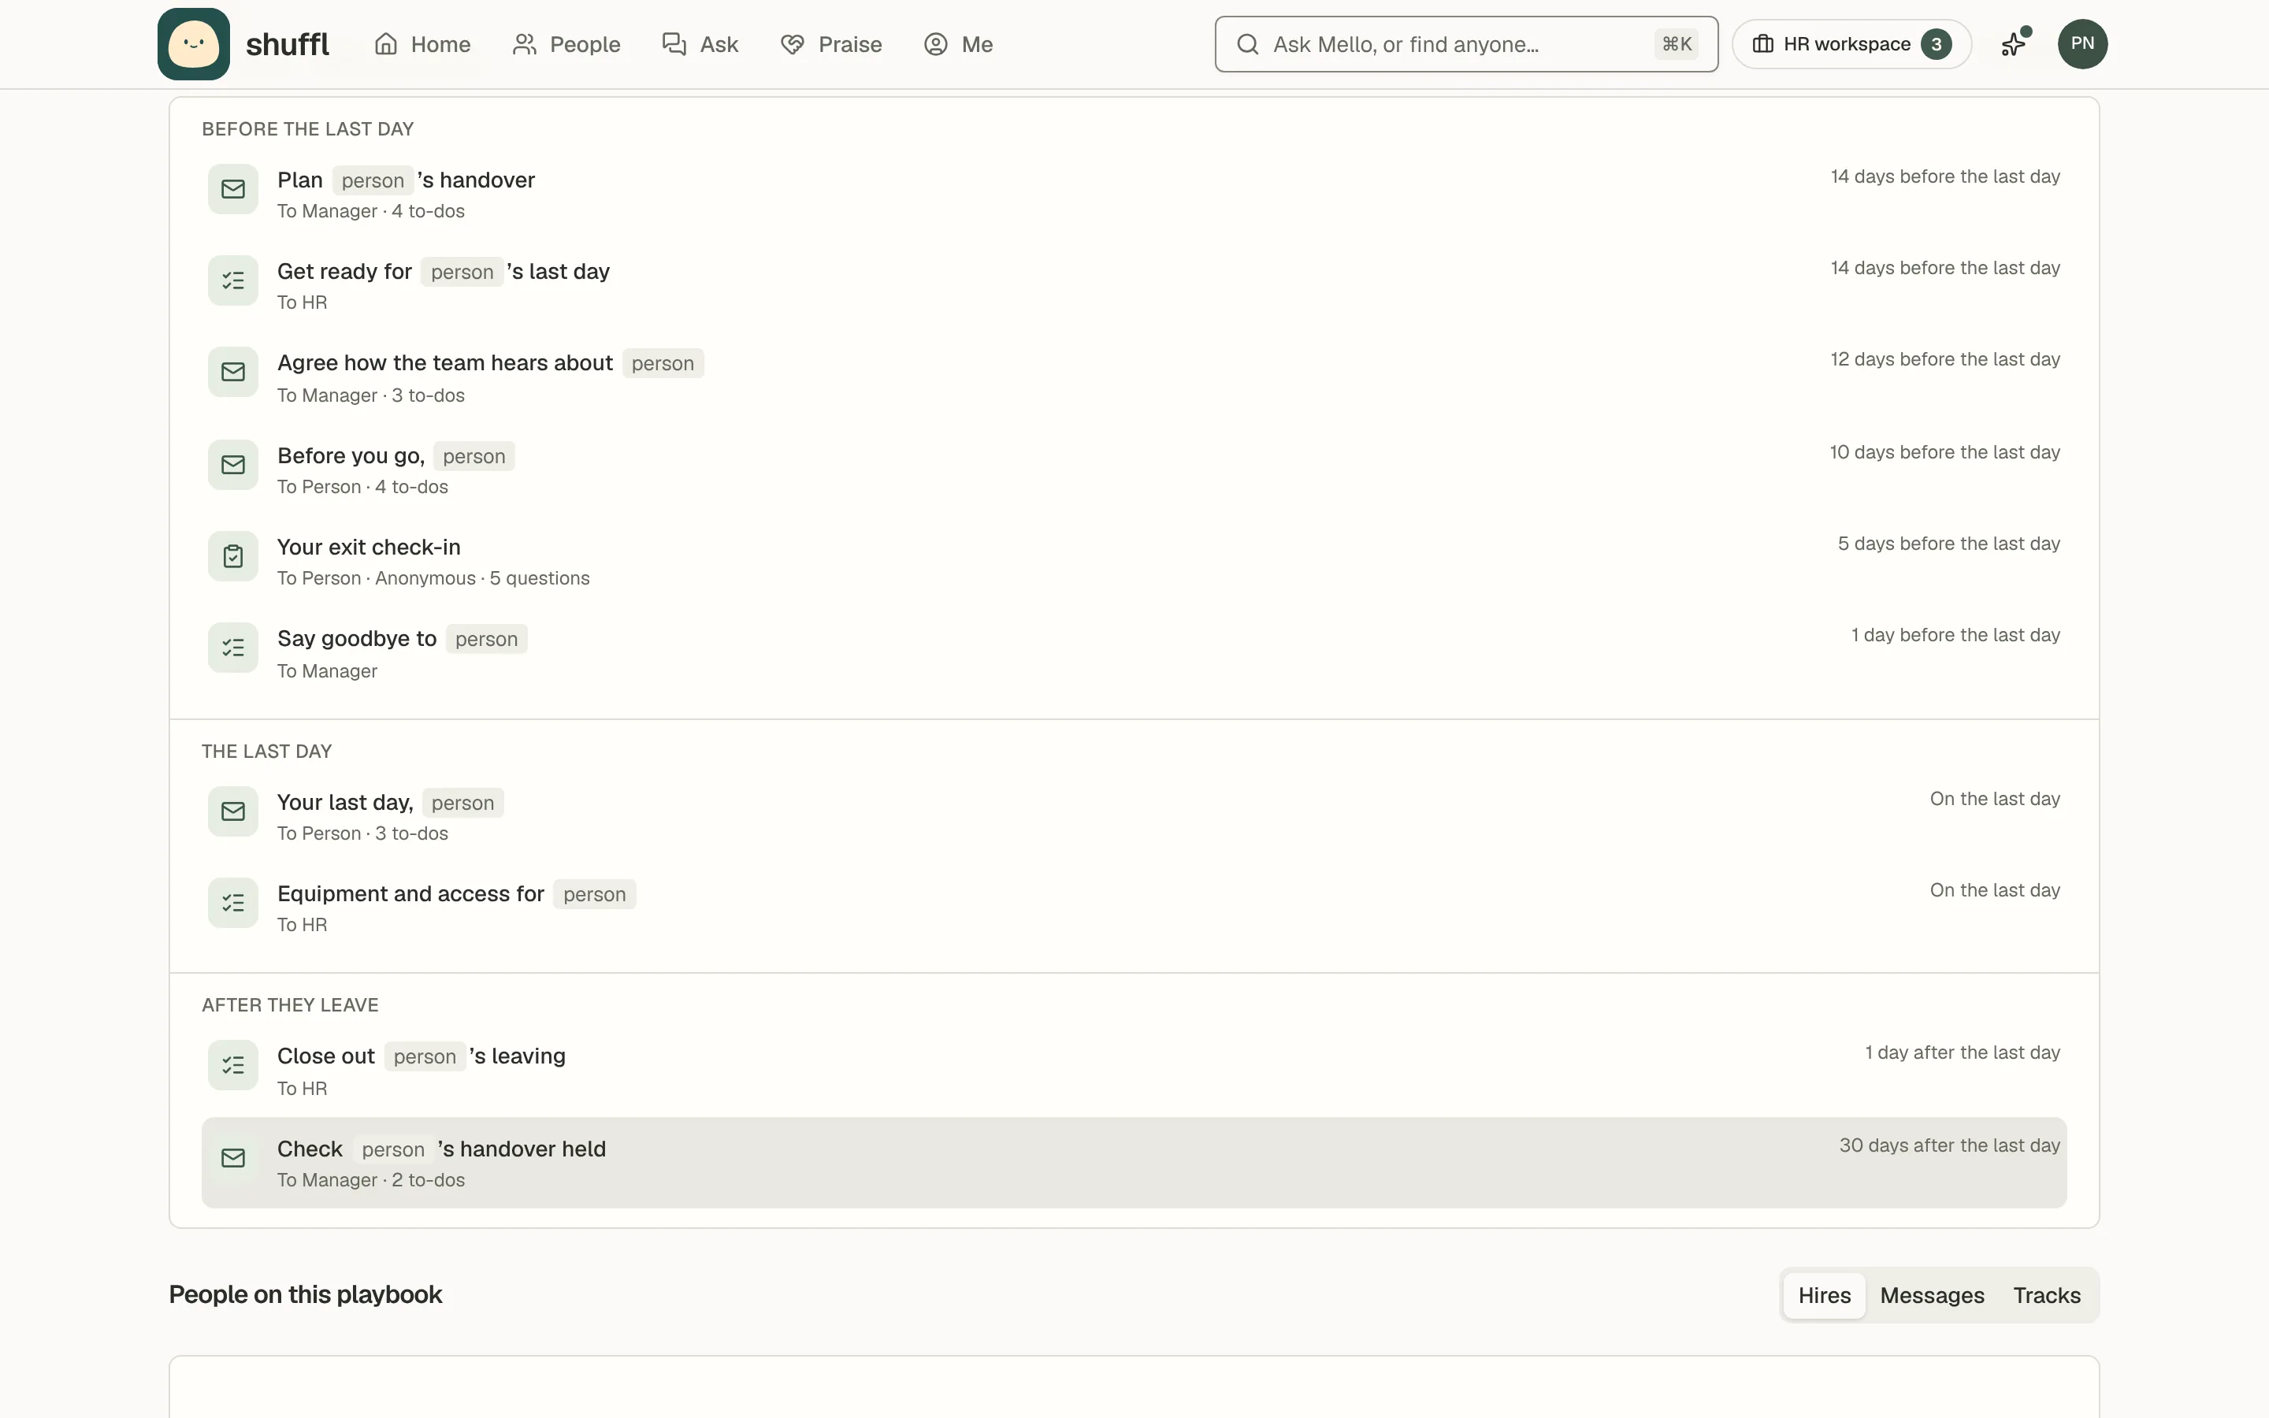Click the 3 badge on HR workspace
This screenshot has height=1418, width=2269.
coord(1937,44)
